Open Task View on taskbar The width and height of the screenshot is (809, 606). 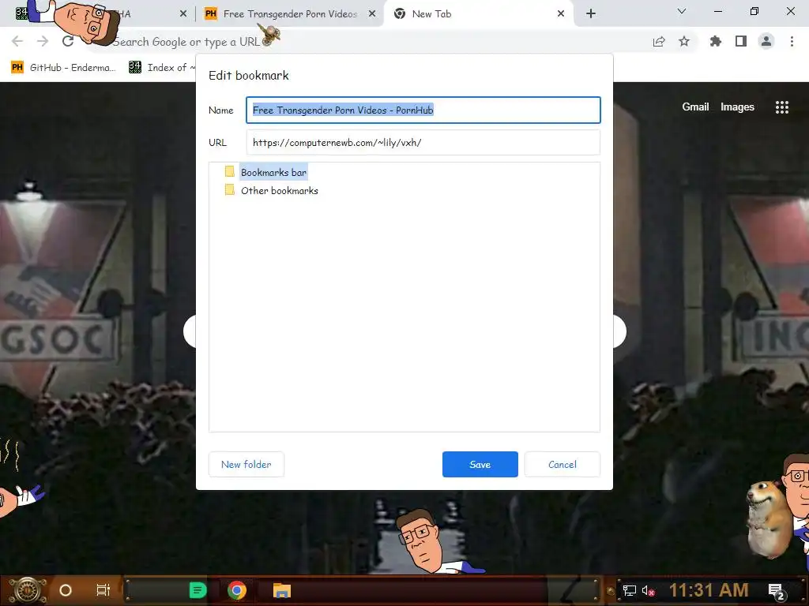[103, 590]
